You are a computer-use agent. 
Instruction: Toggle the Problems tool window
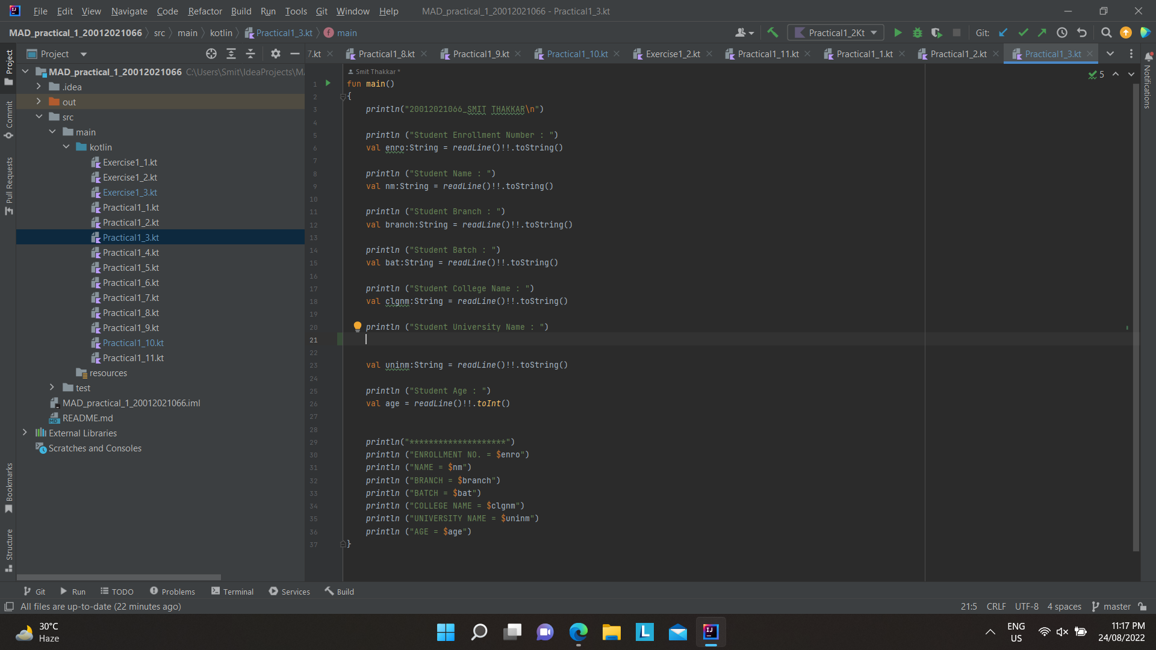click(x=172, y=592)
